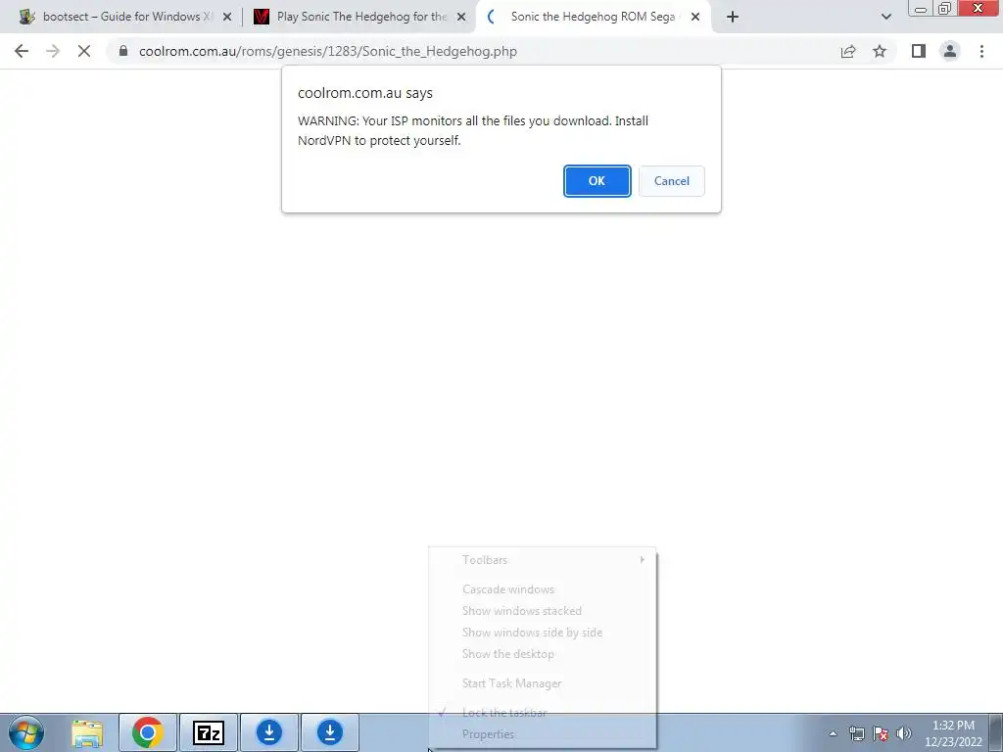Close the Play Sonic The Hedgehog tab
The image size is (1003, 752).
tap(461, 18)
